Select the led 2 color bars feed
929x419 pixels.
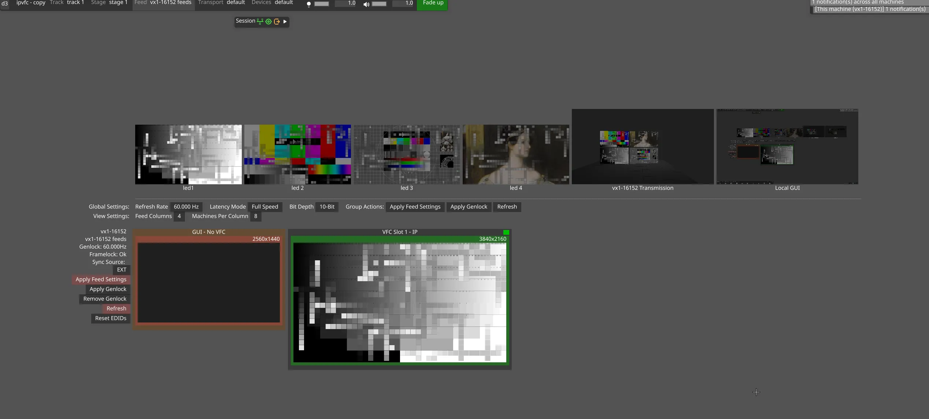(x=297, y=154)
